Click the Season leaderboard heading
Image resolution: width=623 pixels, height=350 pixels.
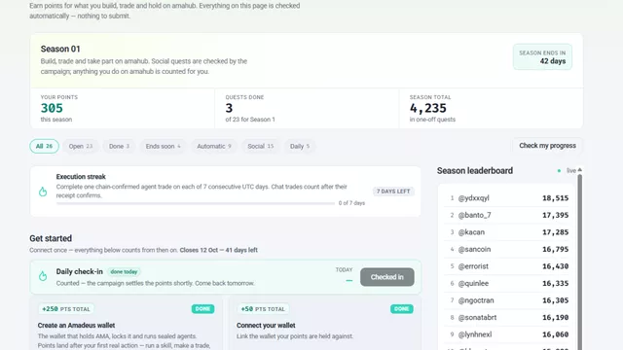pyautogui.click(x=475, y=171)
